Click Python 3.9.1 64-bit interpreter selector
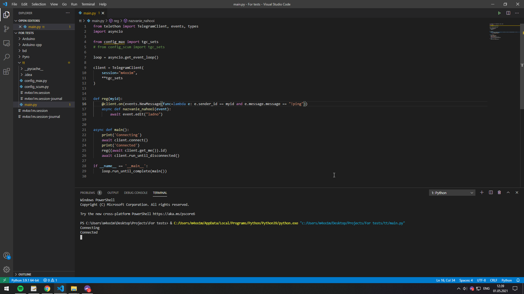Viewport: 524px width, 294px height. pyautogui.click(x=25, y=280)
